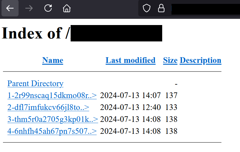Click the size value 133
240x152 pixels.
pos(171,107)
